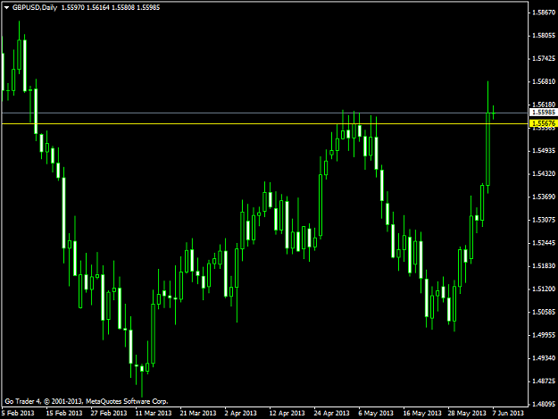This screenshot has width=558, height=419.
Task: Click the 1.58670 price axis value
Action: [544, 13]
